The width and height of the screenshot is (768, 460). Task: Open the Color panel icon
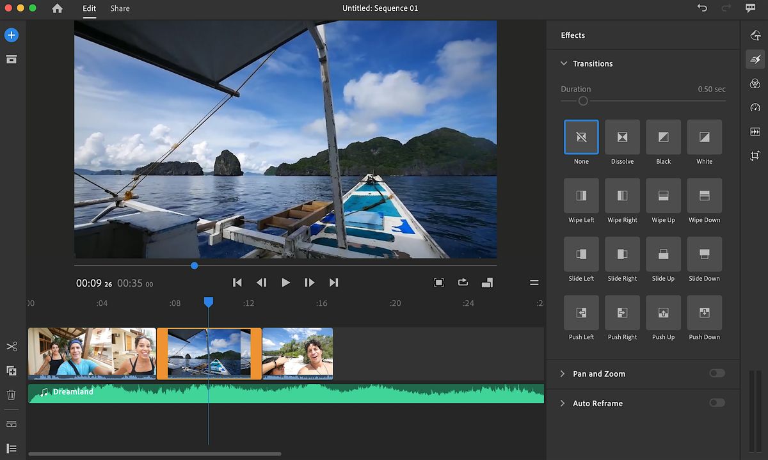coord(755,84)
